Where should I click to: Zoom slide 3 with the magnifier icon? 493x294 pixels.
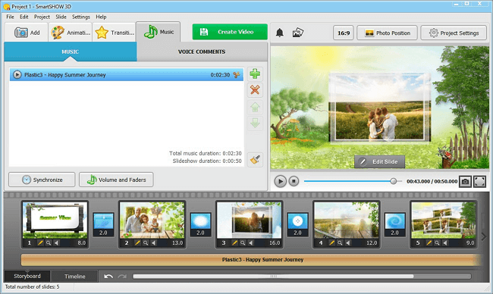coord(243,242)
